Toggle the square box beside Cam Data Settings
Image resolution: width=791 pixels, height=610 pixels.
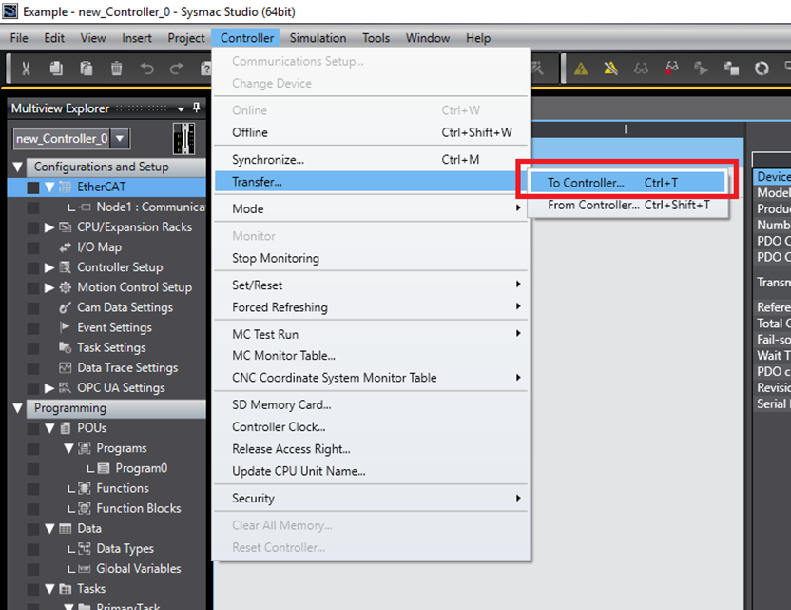click(x=33, y=307)
